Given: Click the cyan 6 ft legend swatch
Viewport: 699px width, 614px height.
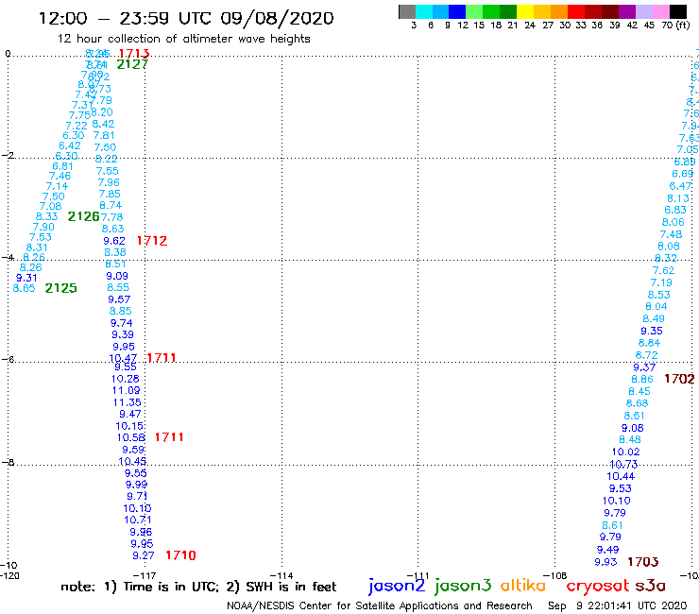Looking at the screenshot, I should point(424,11).
